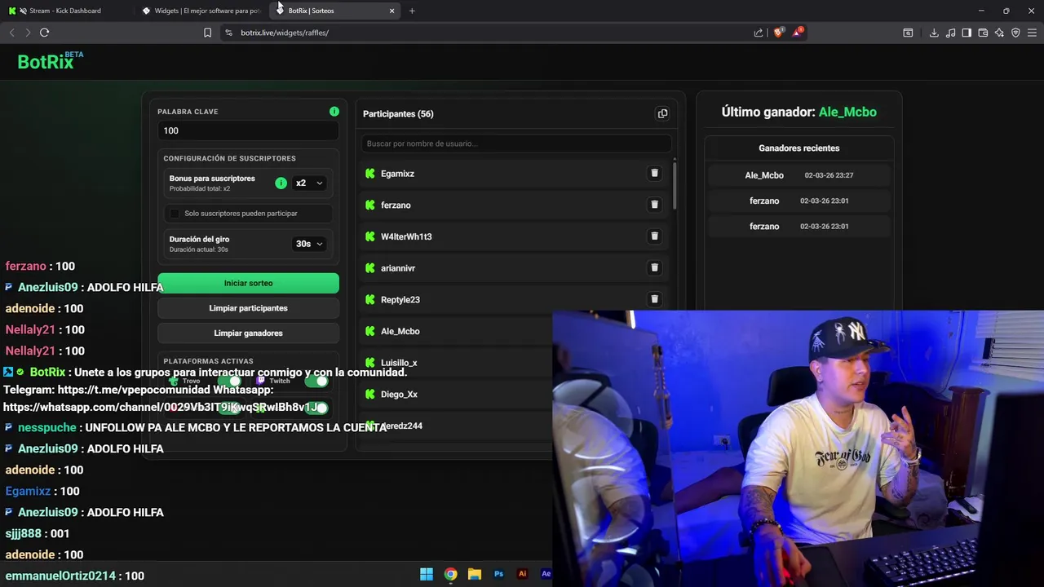Switch to the Stream - Kick Dashboard tab

click(65, 11)
